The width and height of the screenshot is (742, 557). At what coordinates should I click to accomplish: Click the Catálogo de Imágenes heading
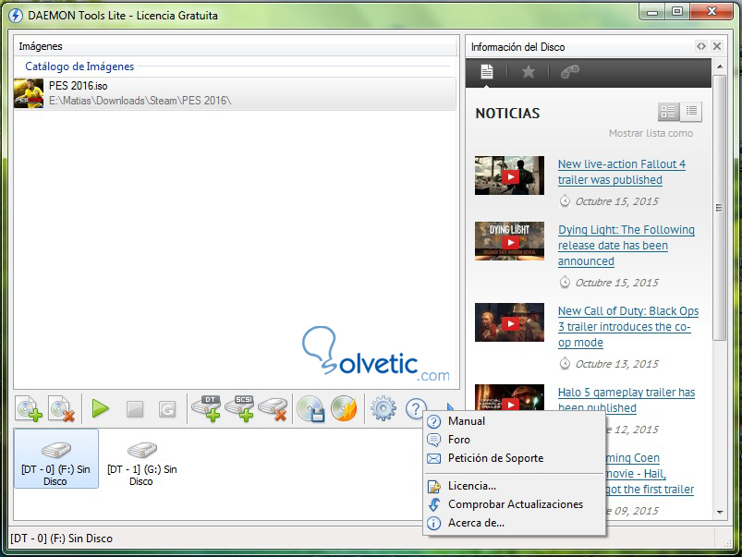pos(79,67)
